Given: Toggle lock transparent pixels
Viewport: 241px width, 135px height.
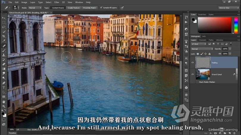Looking at the screenshot, I should (x=198, y=54).
